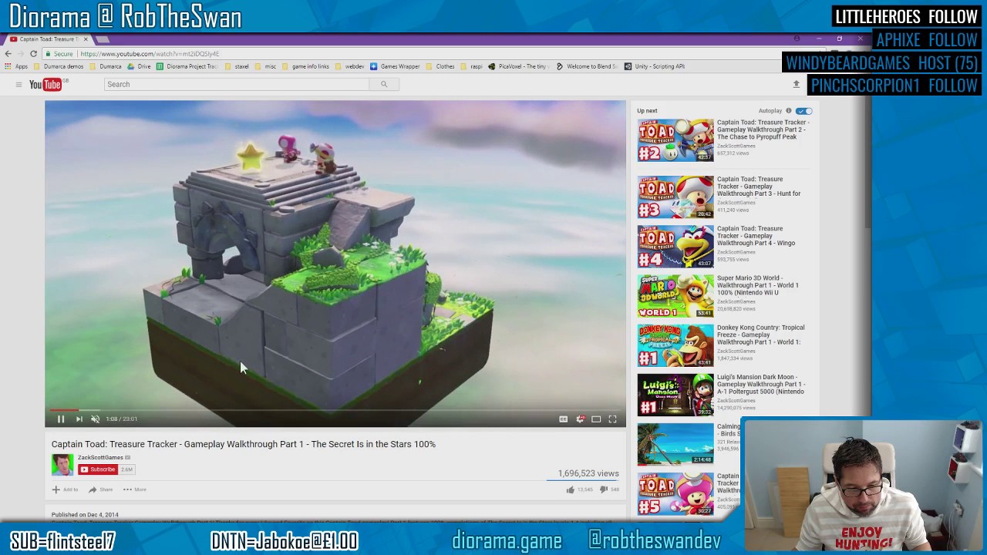Click the Subscribe button
The height and width of the screenshot is (555, 987).
(x=98, y=469)
